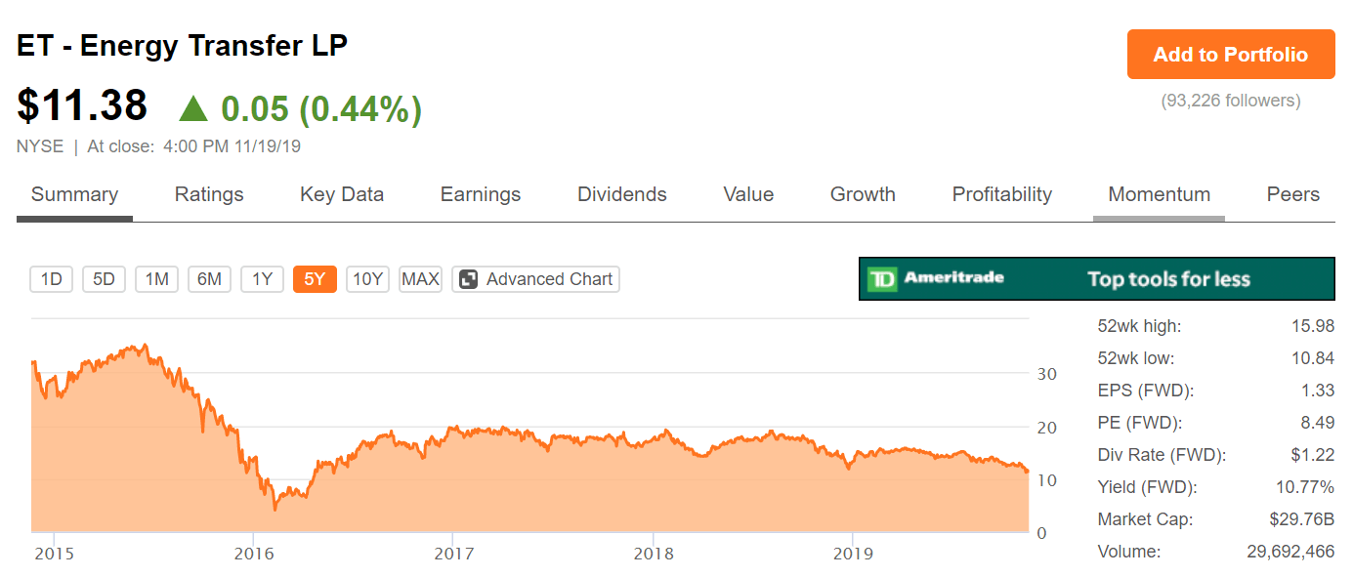This screenshot has height=577, width=1353.
Task: Open the Peers tab
Action: pos(1292,194)
